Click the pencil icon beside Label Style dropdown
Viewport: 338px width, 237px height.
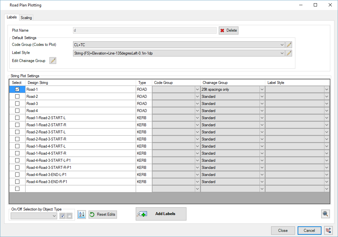click(289, 53)
